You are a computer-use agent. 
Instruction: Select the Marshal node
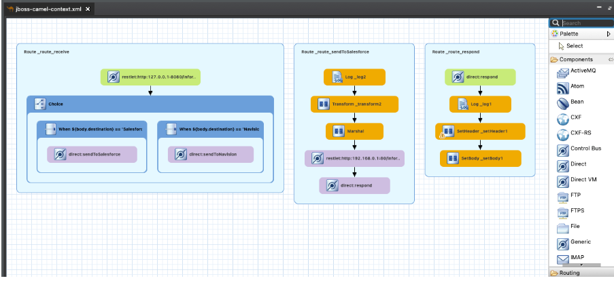pos(354,131)
